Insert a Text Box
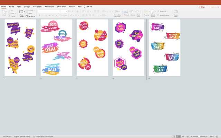 [x=139, y=12]
